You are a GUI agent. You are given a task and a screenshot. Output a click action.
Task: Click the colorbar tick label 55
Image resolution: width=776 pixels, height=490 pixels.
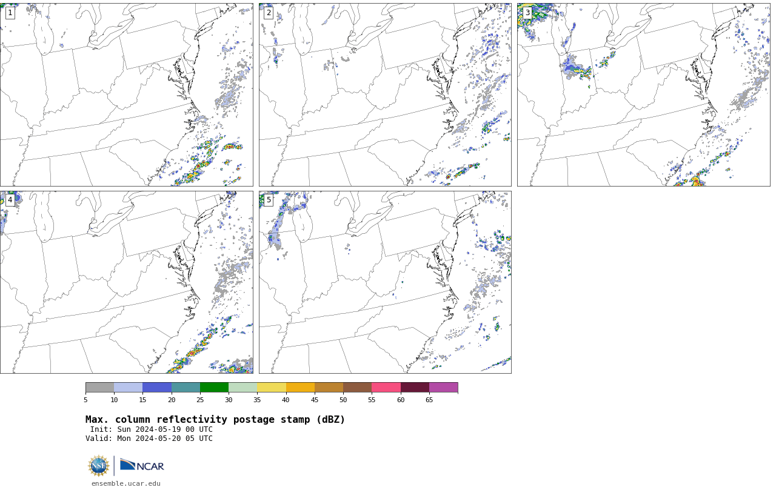(x=372, y=400)
